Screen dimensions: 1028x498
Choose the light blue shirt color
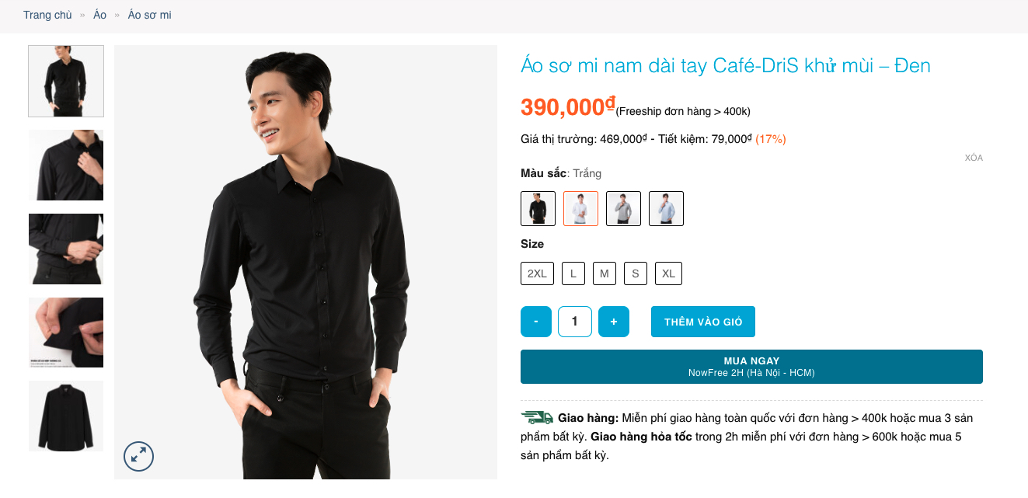pos(666,208)
